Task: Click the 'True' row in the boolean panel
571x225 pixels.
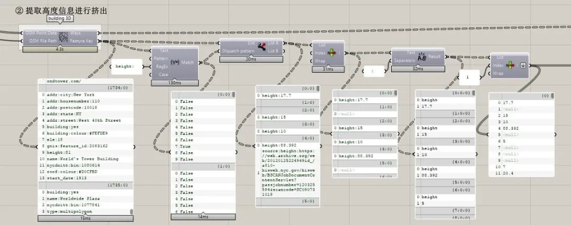Action: coord(204,146)
